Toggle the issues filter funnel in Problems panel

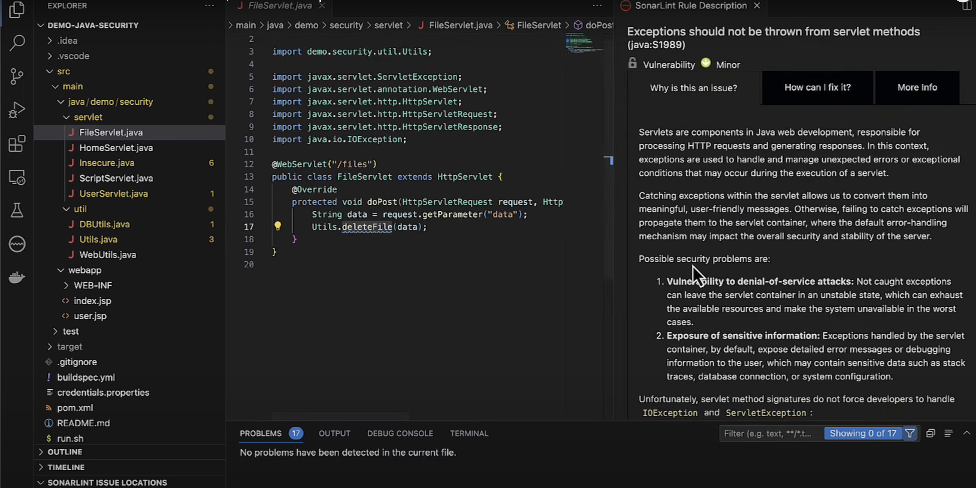pos(910,433)
